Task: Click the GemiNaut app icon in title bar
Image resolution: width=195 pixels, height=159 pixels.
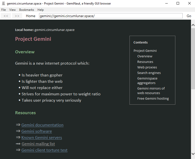Action: [x=4, y=3]
